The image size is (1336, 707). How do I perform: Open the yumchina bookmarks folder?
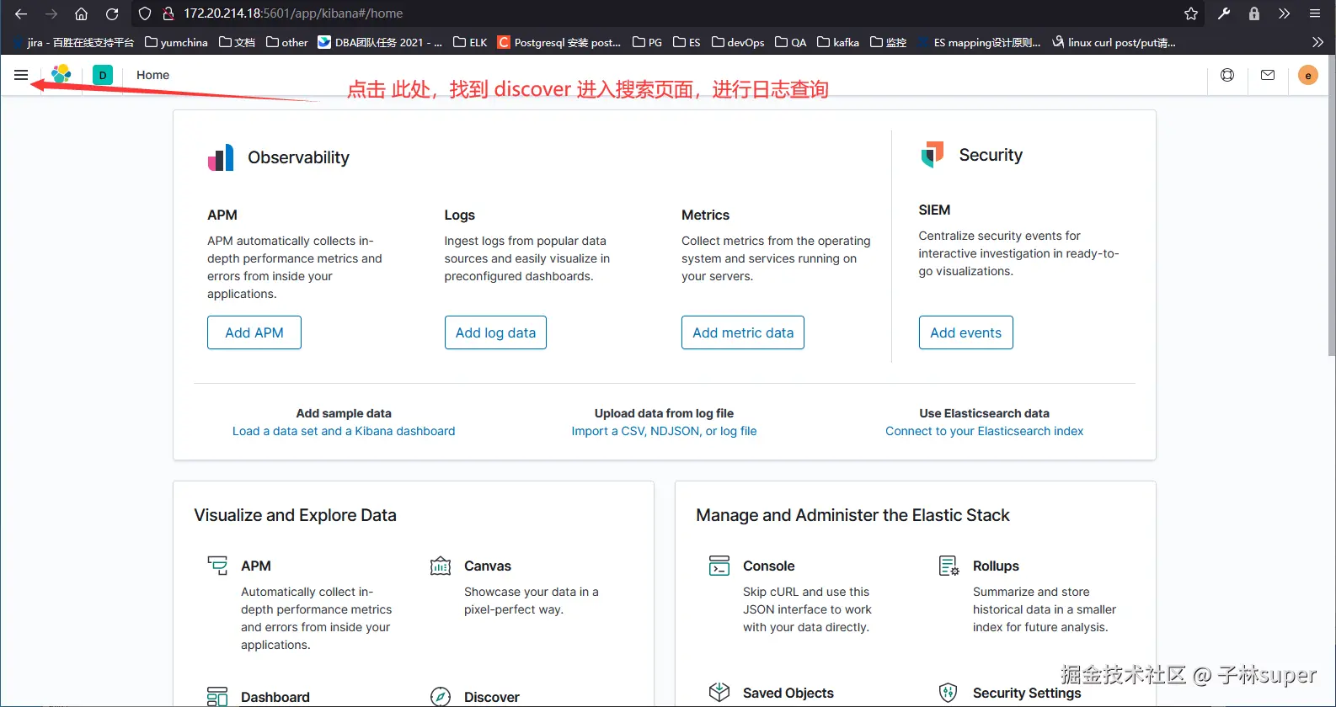[x=176, y=42]
